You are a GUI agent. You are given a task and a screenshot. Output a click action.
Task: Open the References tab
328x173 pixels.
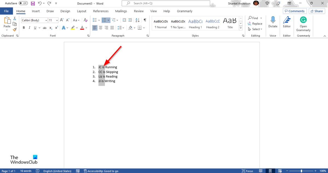pyautogui.click(x=101, y=11)
